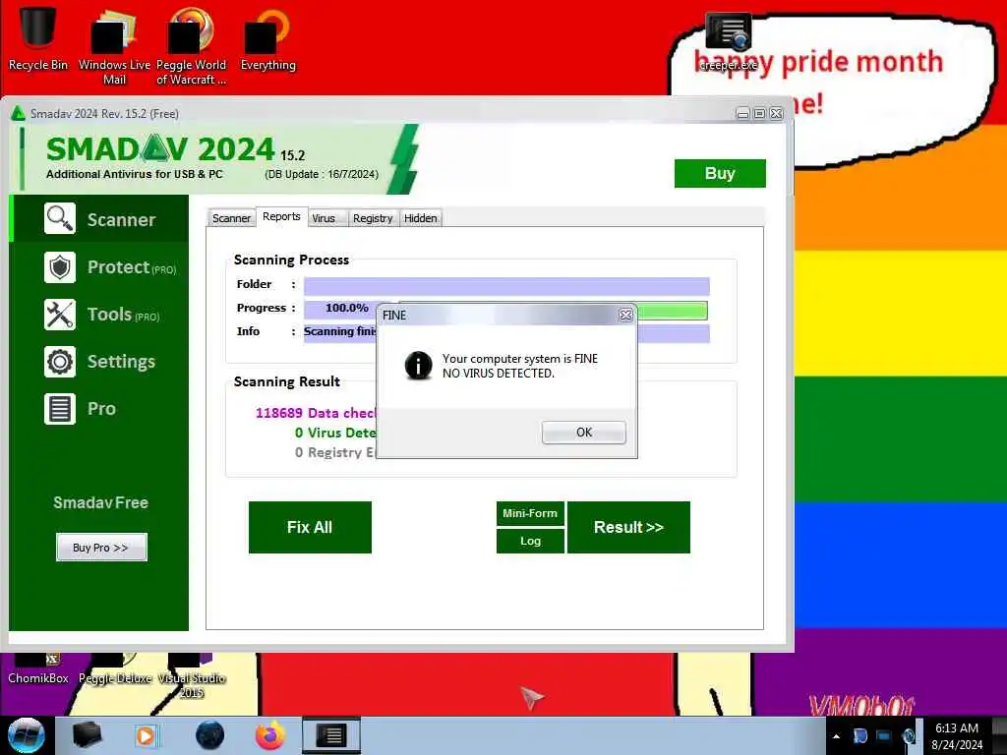Click the 'NO VIRUS DETECTED.' message text
1007x755 pixels.
click(498, 373)
